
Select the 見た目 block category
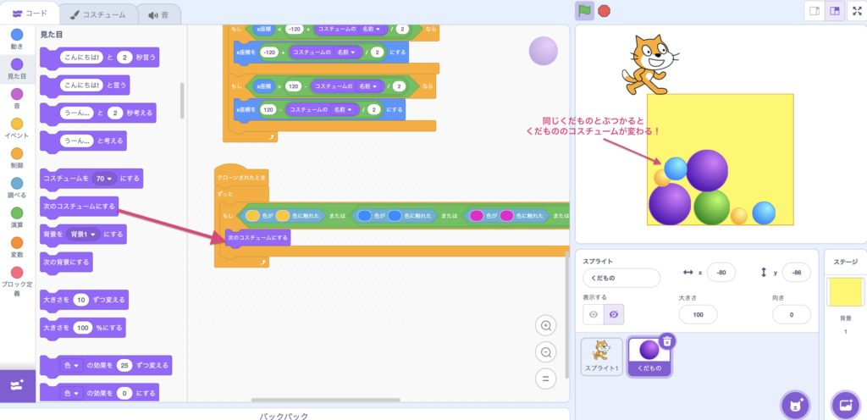point(17,69)
